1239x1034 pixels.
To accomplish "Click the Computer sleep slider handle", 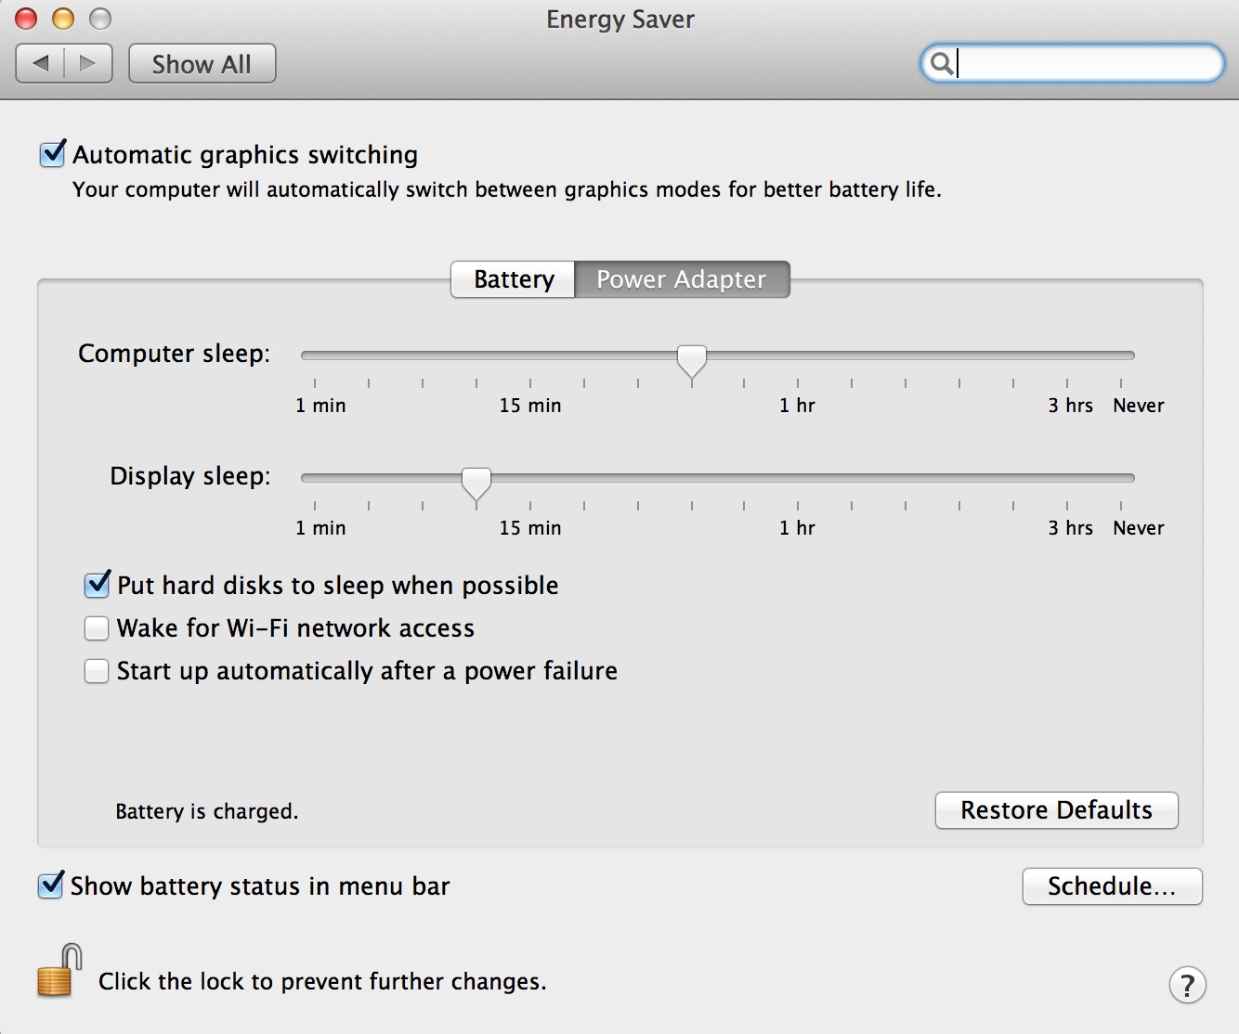I will tap(691, 359).
